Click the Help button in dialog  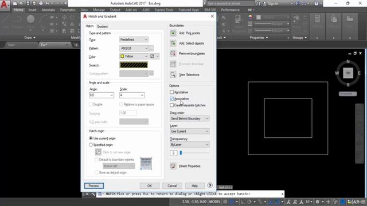[195, 185]
